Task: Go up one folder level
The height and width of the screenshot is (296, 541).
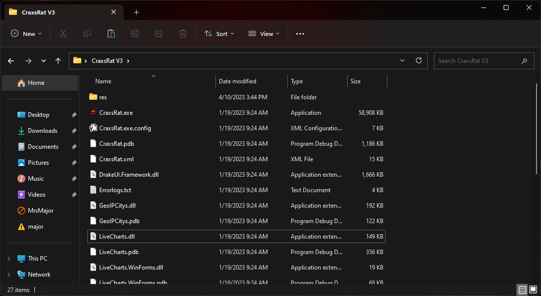Action: (x=58, y=60)
